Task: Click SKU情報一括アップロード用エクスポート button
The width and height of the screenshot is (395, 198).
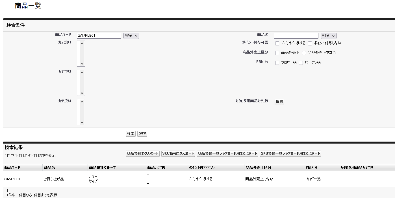Action: [x=290, y=154]
